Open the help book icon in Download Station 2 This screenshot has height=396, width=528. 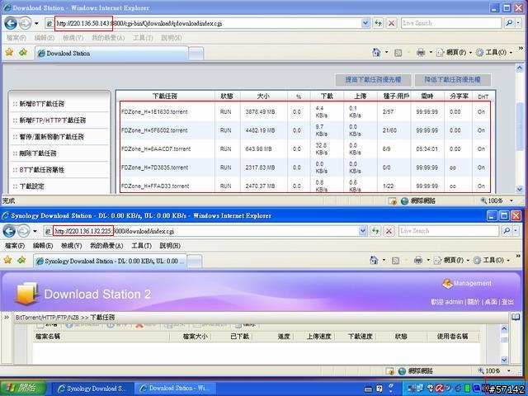click(x=516, y=317)
